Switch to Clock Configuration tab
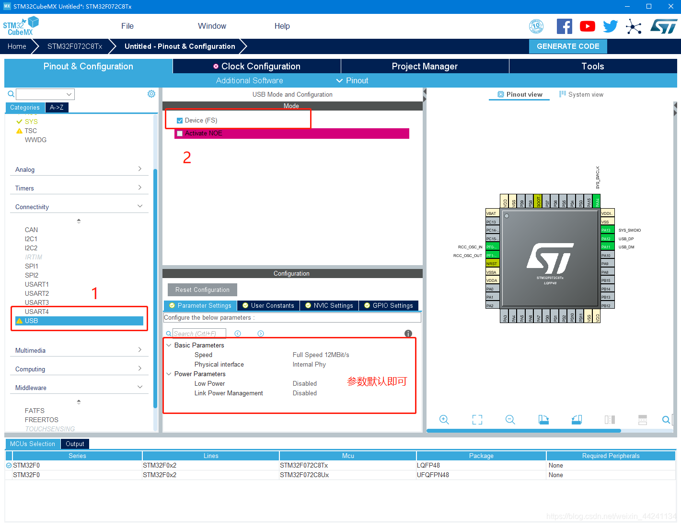 click(257, 66)
